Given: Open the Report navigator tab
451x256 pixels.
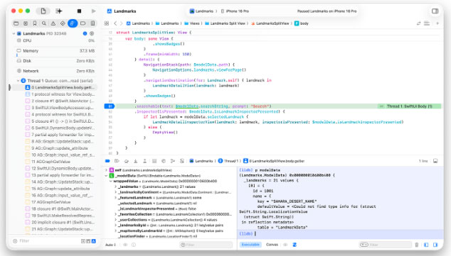Looking at the screenshot, I should pyautogui.click(x=92, y=23).
